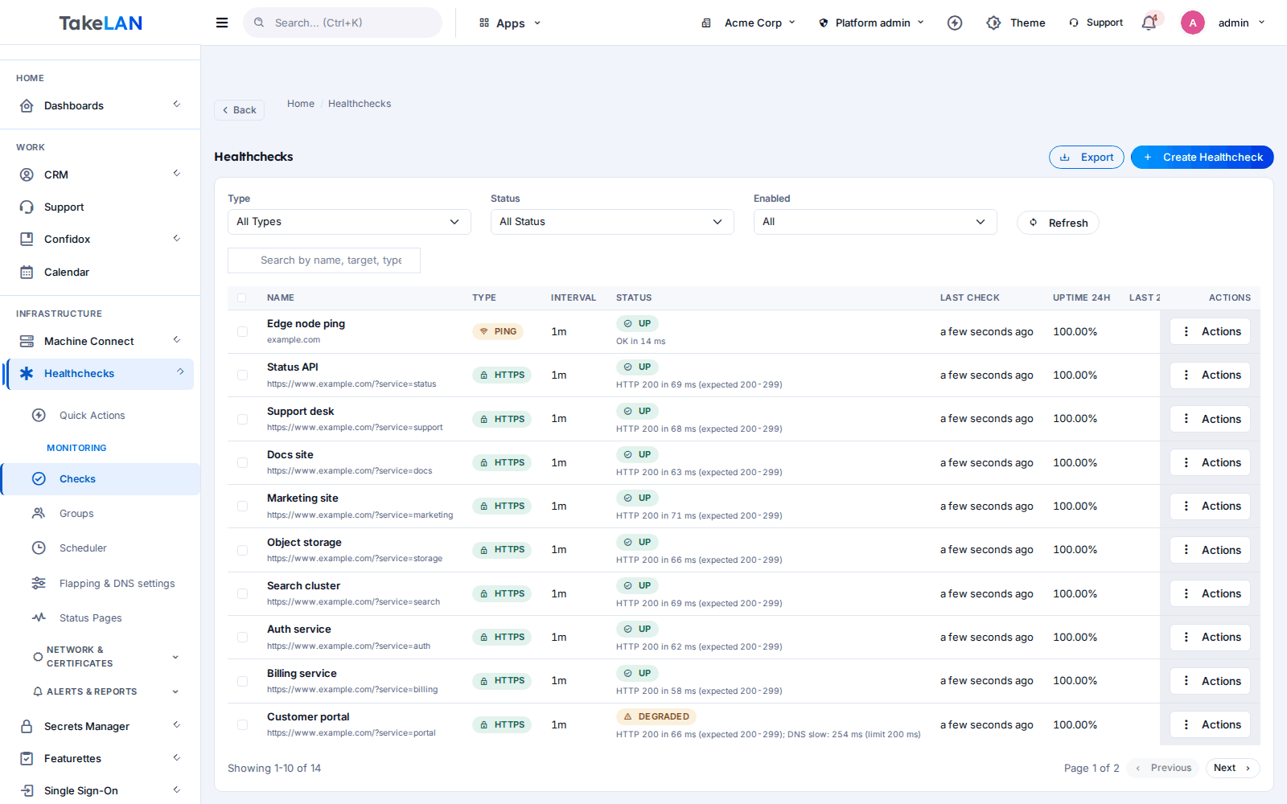
Task: Open the three-dot menu for Customer portal
Action: [x=1211, y=724]
